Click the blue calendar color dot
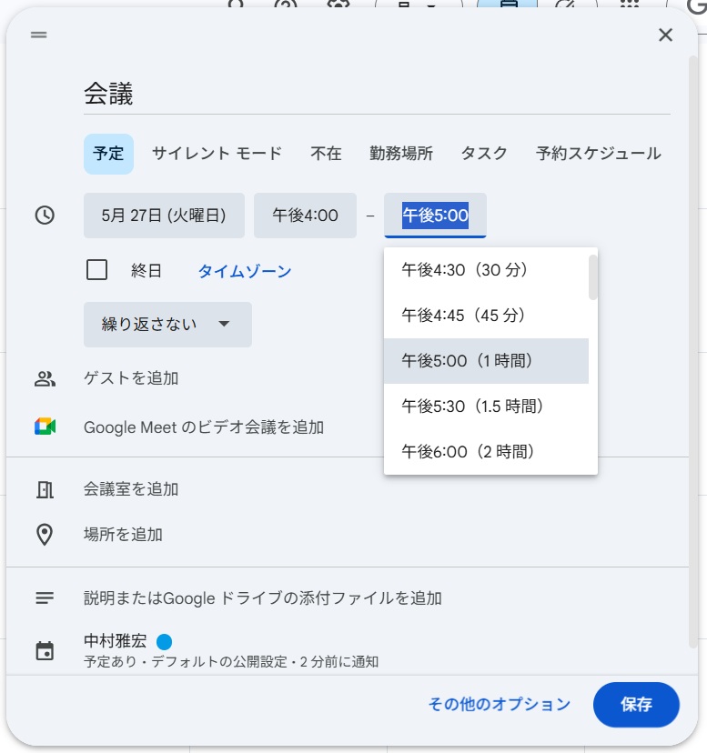 pyautogui.click(x=165, y=641)
